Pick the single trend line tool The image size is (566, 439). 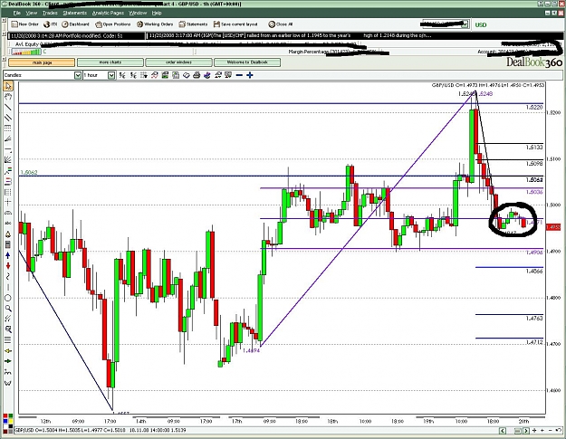pos(8,107)
